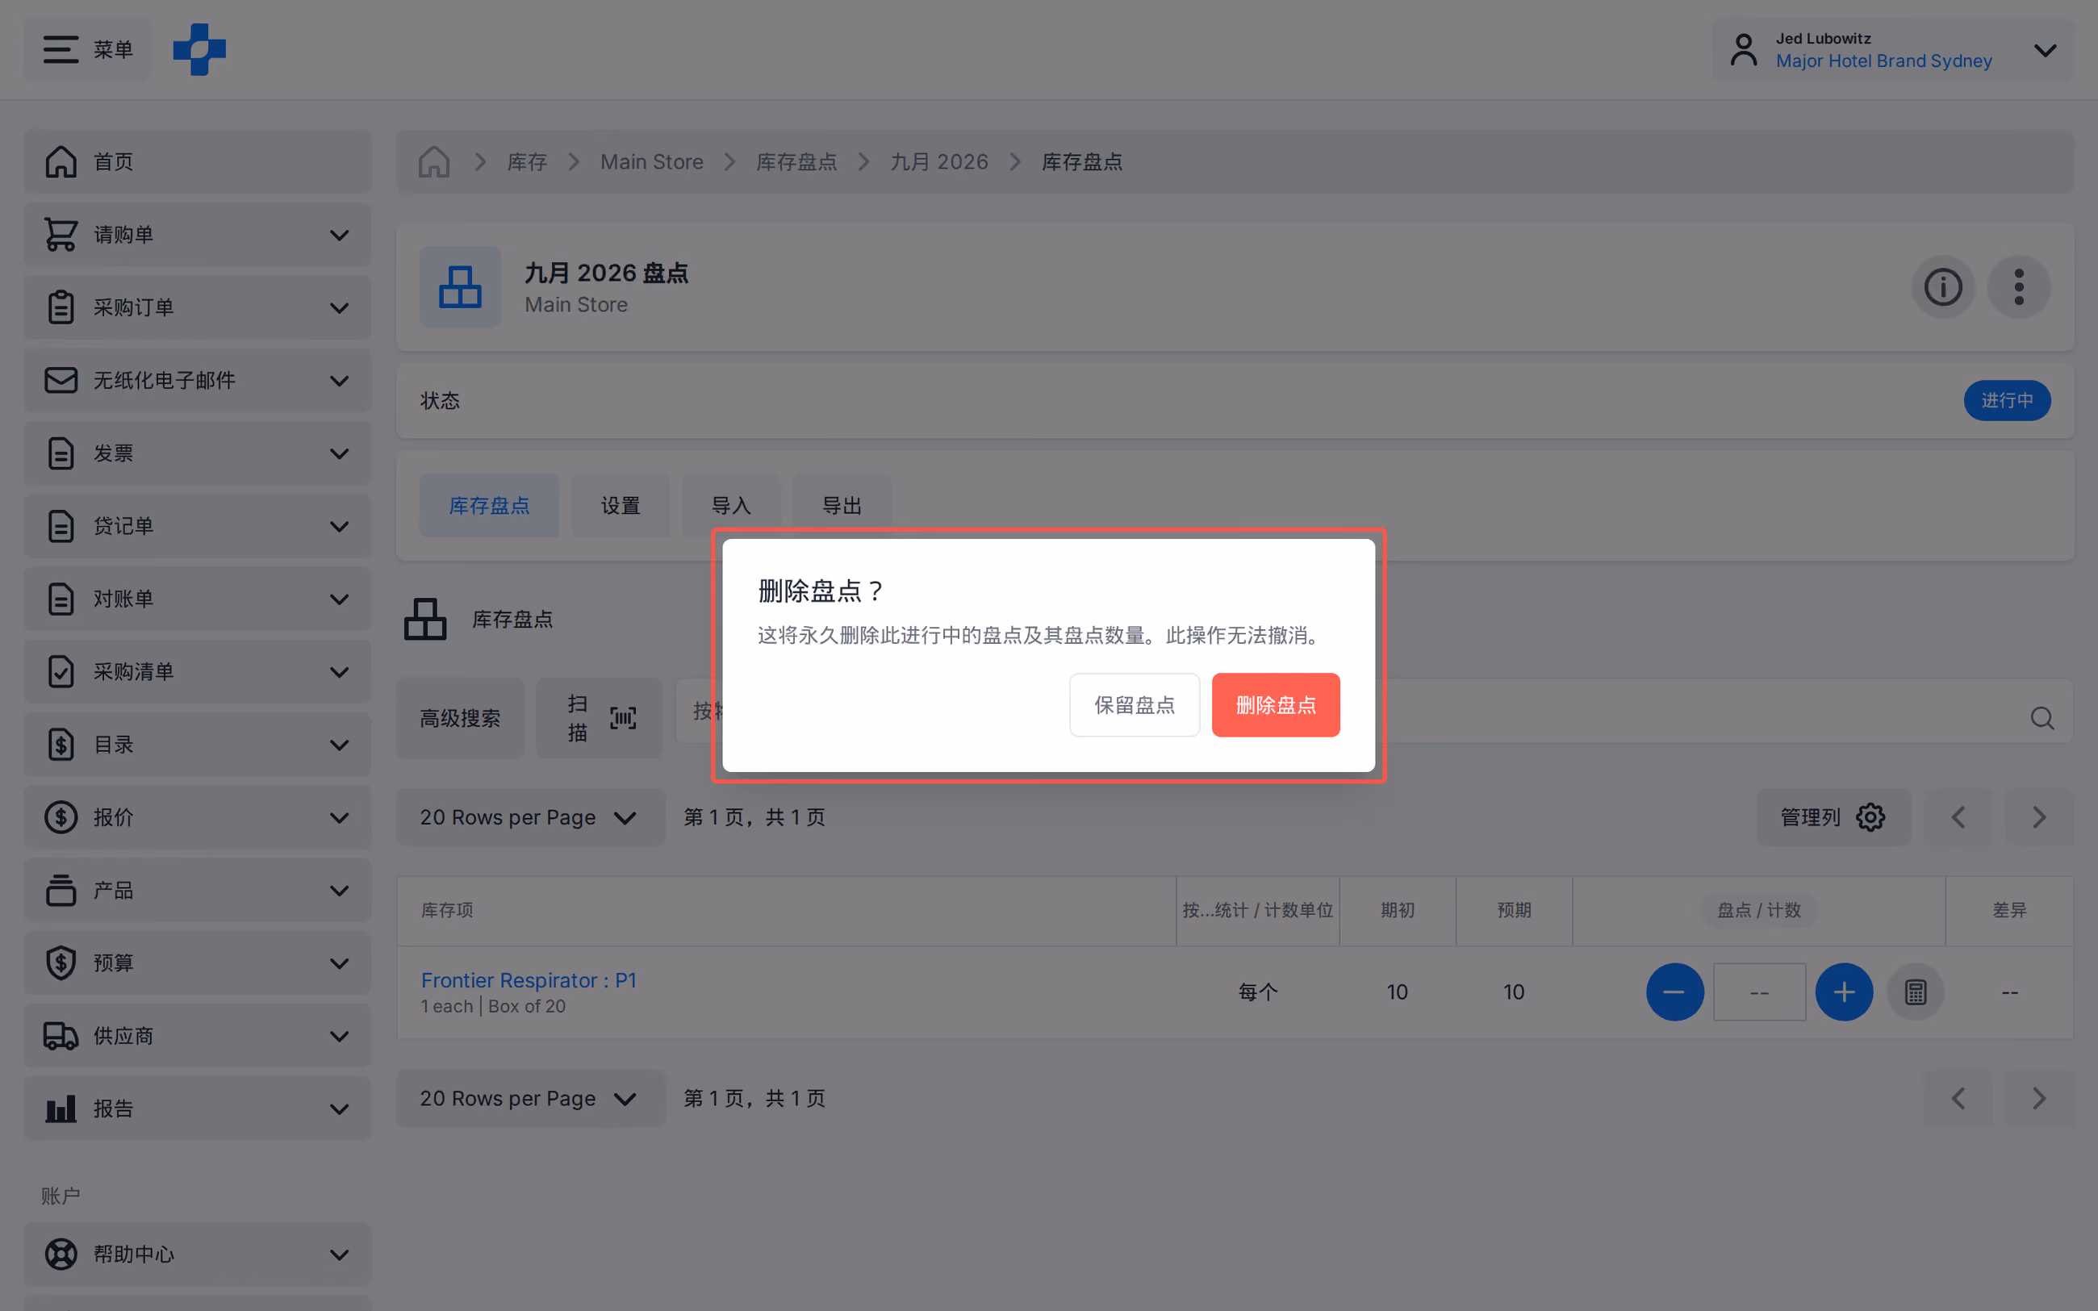Expand the 供应商 sidebar section

point(198,1036)
